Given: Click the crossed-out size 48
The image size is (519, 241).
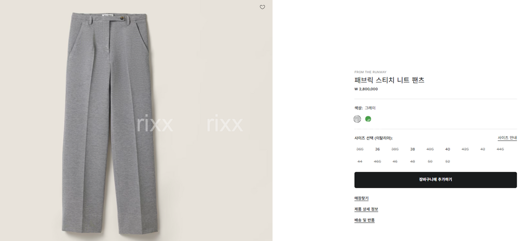Looking at the screenshot, I should (x=413, y=162).
